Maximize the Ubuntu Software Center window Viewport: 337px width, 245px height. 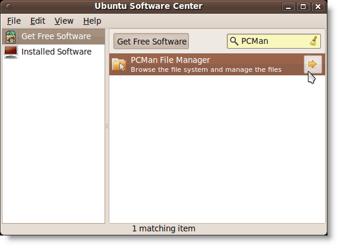(x=303, y=7)
